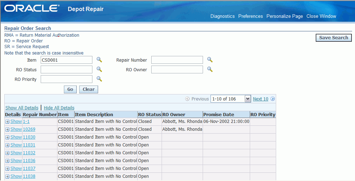Click the Next page arrow icon
This screenshot has width=355, height=181.
coord(273,99)
